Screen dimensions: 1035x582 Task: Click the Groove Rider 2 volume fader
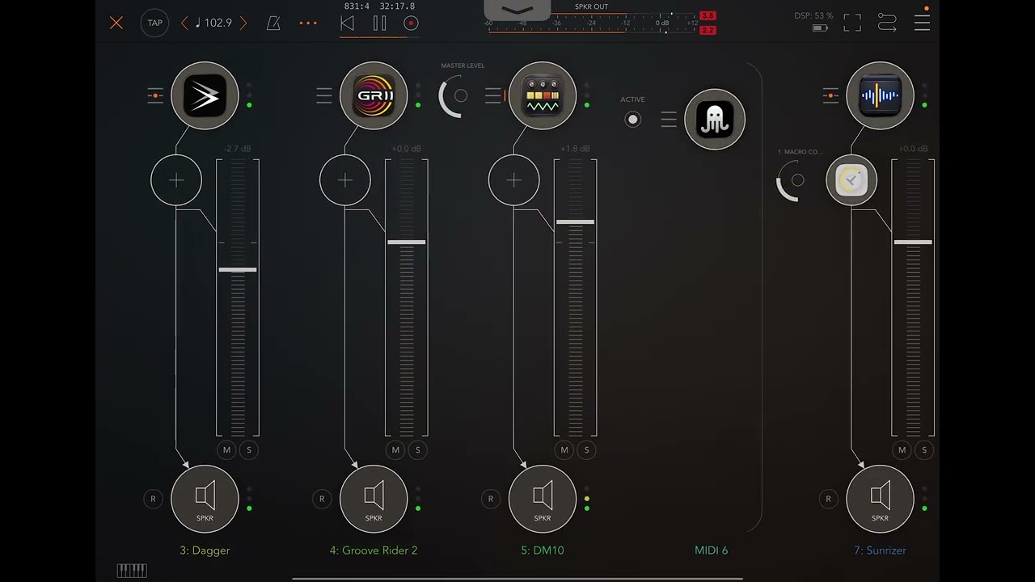(407, 242)
